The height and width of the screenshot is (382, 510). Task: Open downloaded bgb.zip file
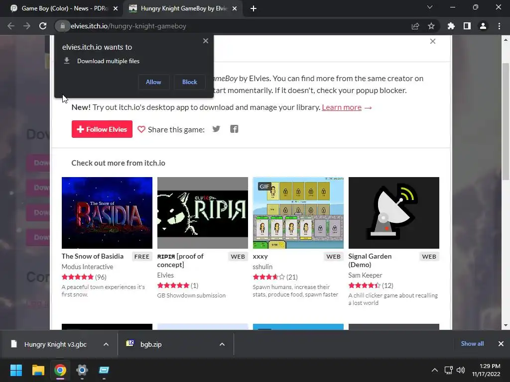(145, 344)
